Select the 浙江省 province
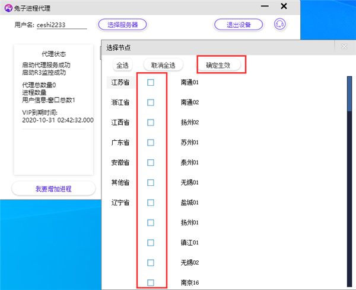Screen dimensions: 356x290 (x=121, y=102)
